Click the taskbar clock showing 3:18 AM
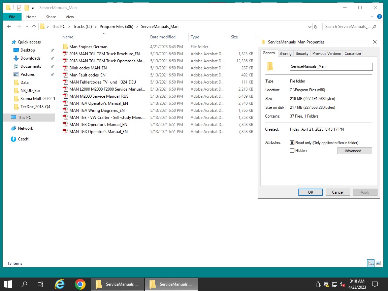The width and height of the screenshot is (388, 291). 357,284
